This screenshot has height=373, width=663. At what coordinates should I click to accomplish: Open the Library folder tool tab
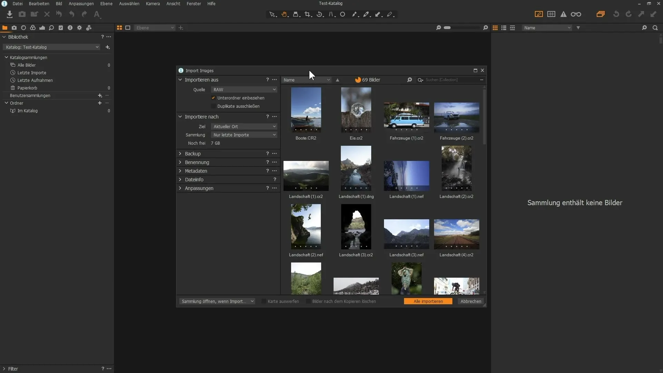click(5, 28)
